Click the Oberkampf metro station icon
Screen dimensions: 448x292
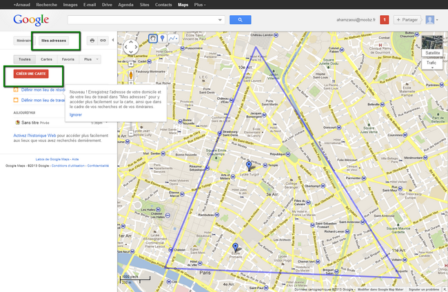click(323, 186)
